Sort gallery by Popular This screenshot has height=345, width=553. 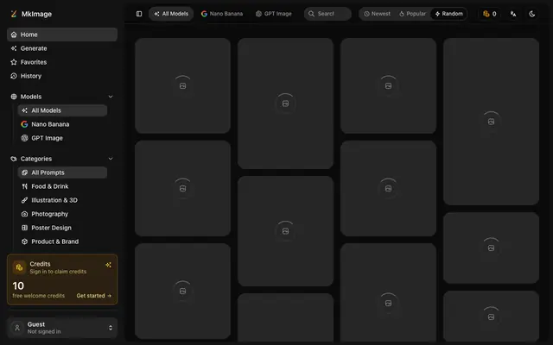click(412, 14)
